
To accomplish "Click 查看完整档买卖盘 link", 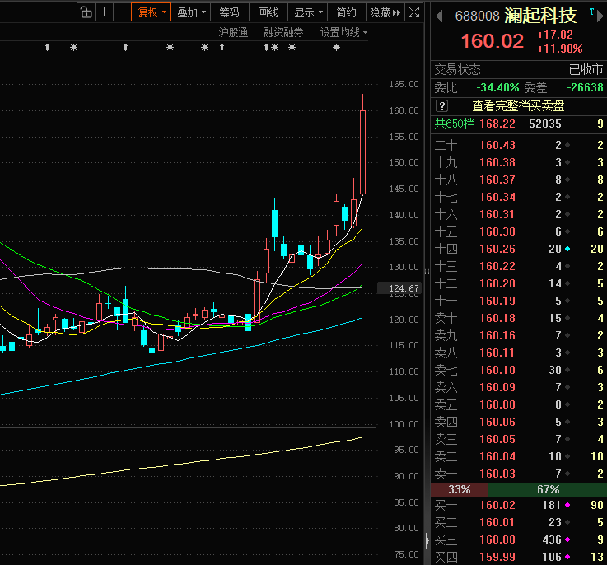I will tap(517, 105).
